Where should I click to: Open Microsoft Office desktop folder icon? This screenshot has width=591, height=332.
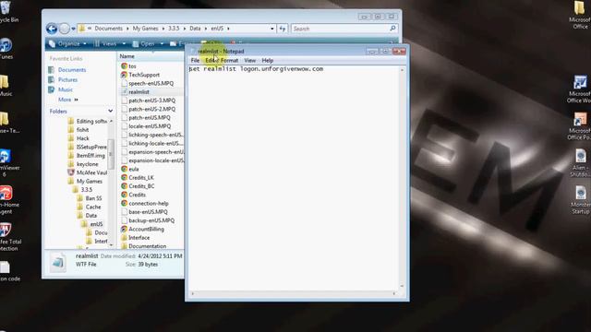click(x=579, y=15)
